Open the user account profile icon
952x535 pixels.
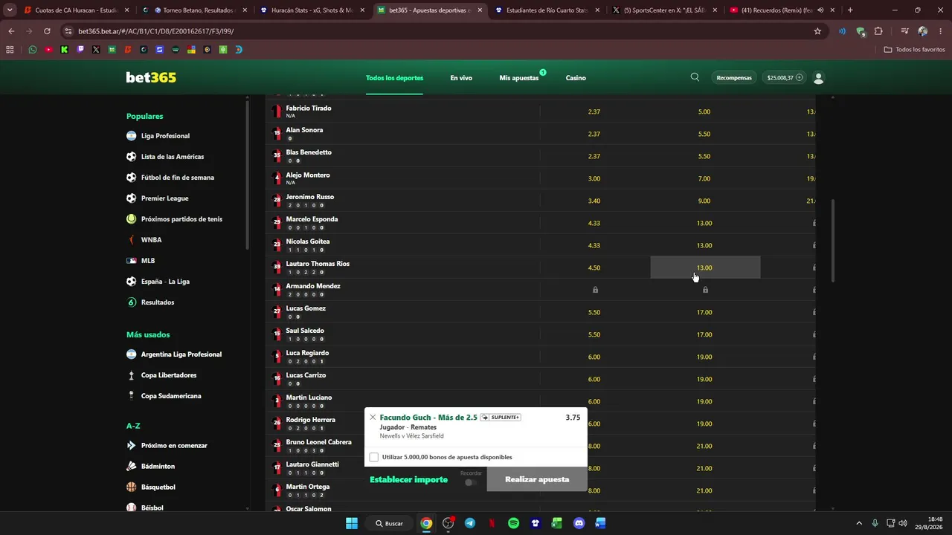pos(819,77)
